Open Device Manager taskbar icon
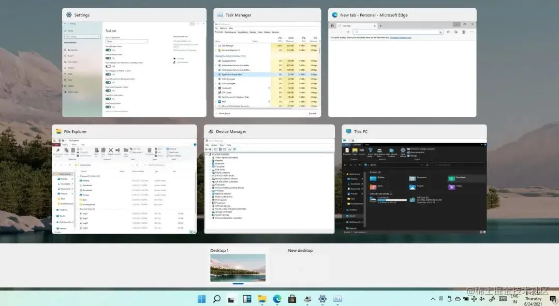This screenshot has width=559, height=306. tap(307, 299)
